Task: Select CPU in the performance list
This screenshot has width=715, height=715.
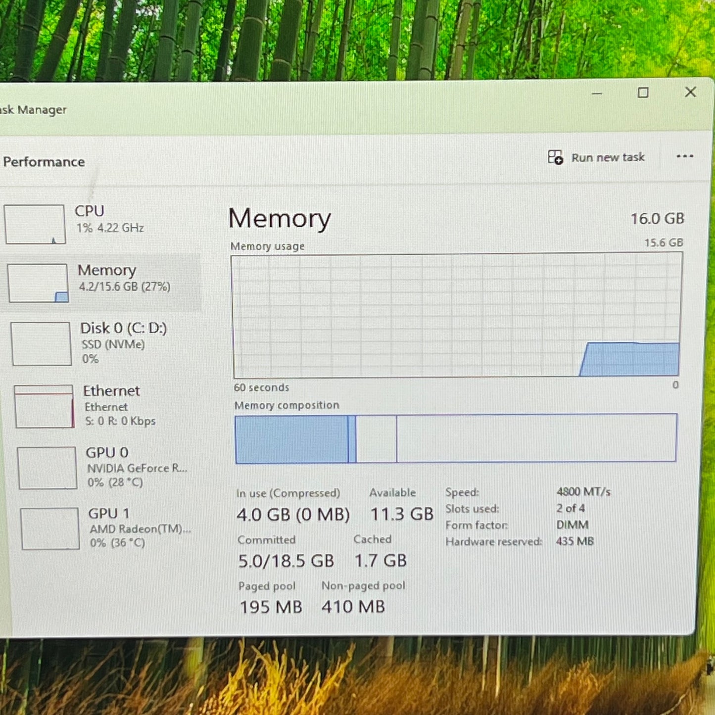Action: pos(110,219)
